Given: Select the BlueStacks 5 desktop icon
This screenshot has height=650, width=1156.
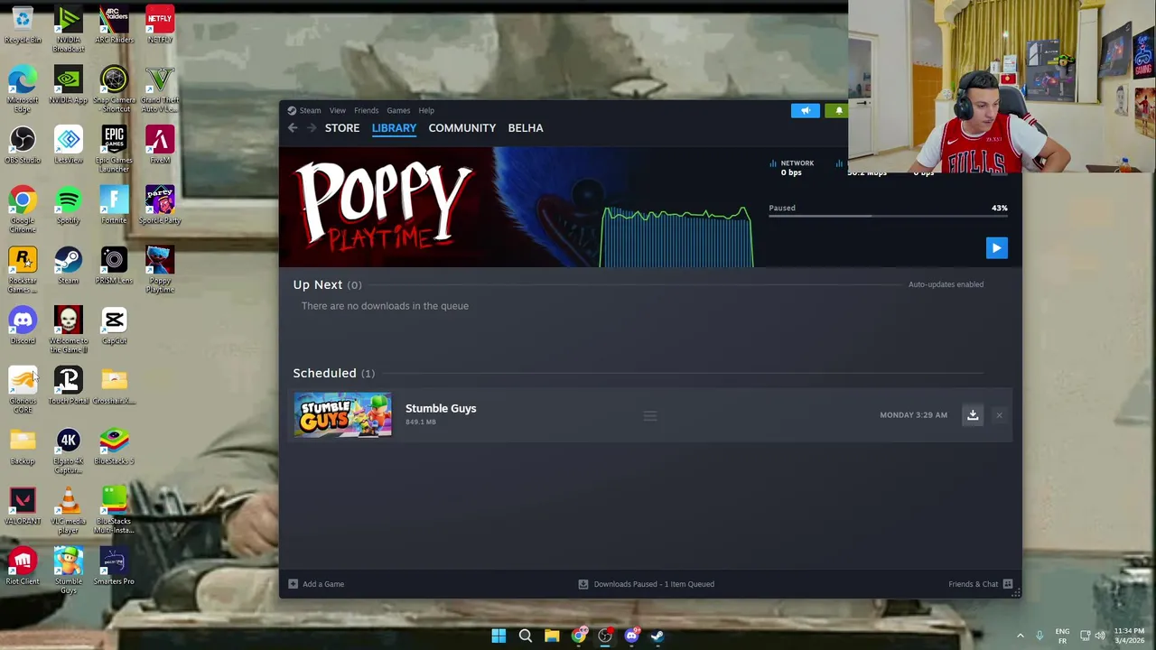Looking at the screenshot, I should pyautogui.click(x=114, y=447).
